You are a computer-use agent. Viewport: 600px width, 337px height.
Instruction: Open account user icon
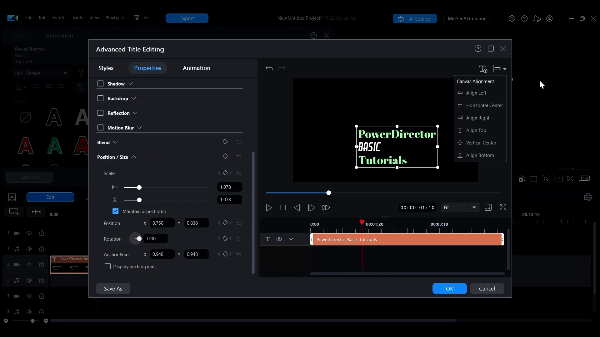[549, 18]
